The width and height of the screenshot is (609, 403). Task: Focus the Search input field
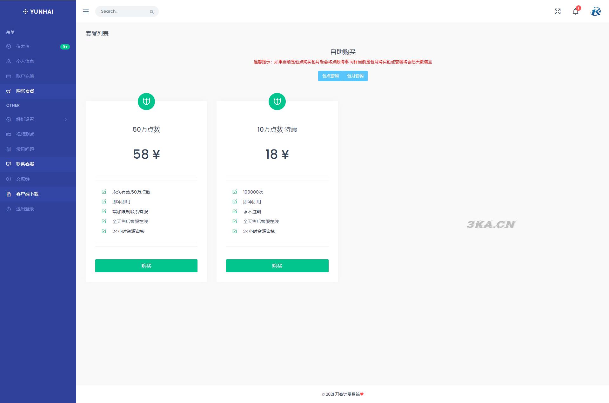pyautogui.click(x=122, y=11)
